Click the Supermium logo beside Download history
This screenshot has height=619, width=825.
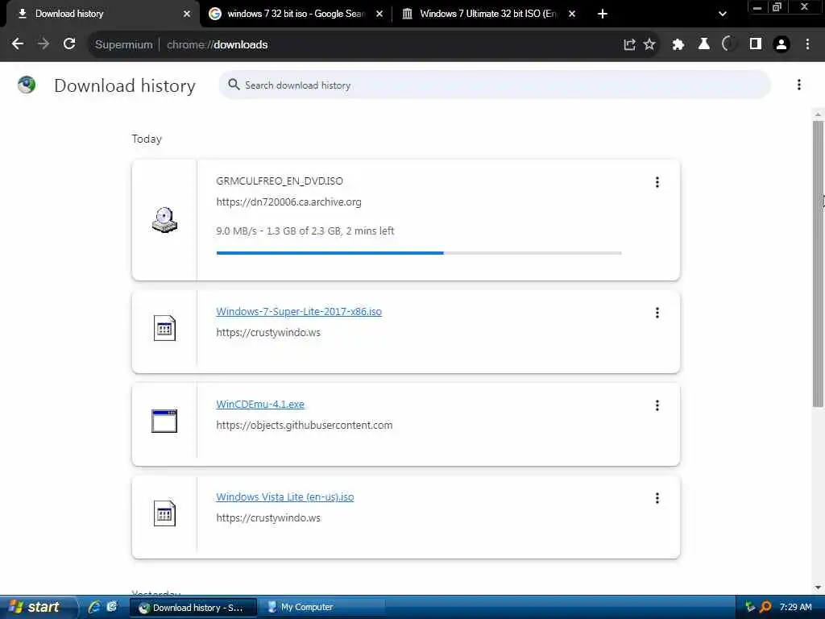tap(27, 85)
